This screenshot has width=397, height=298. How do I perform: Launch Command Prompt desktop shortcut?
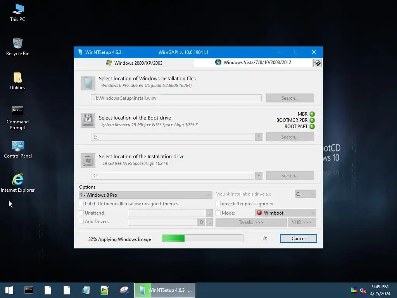pyautogui.click(x=17, y=118)
